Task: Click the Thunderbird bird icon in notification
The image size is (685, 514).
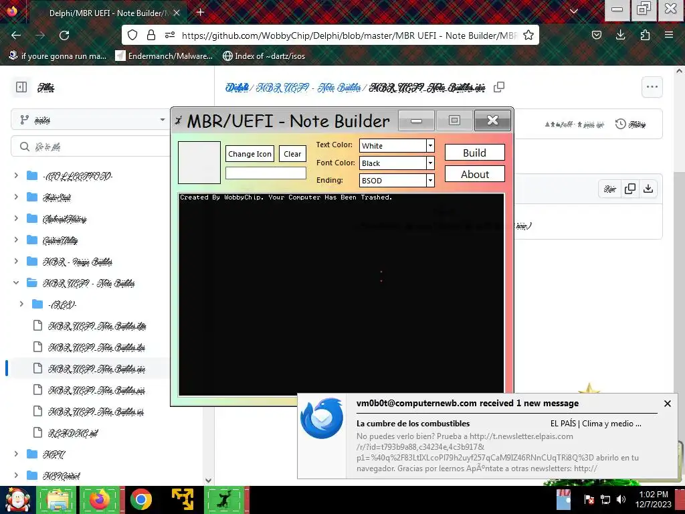Action: 322,418
